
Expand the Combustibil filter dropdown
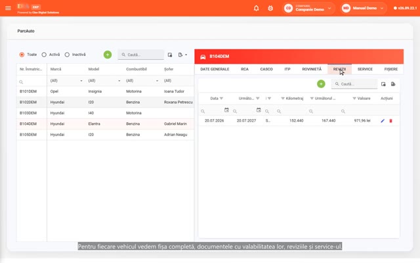157,81
